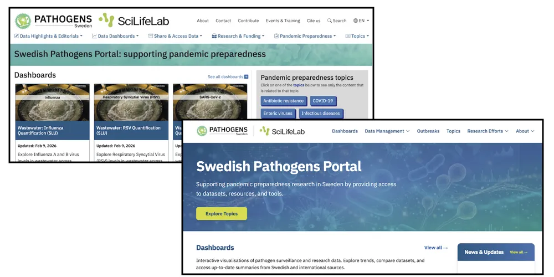This screenshot has height=277, width=554.
Task: Click Search text in old portal header
Action: pyautogui.click(x=340, y=21)
